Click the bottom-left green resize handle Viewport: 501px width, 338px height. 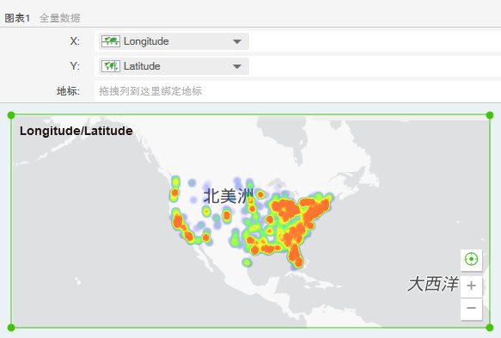pyautogui.click(x=11, y=328)
